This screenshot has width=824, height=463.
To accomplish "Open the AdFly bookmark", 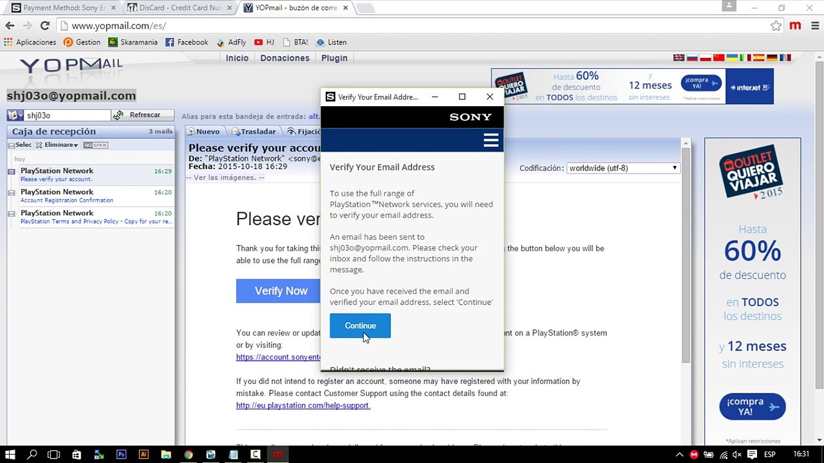I will [x=231, y=42].
